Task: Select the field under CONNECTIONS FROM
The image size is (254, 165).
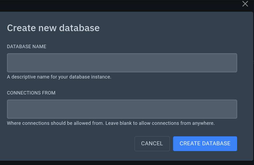Action: 122,109
